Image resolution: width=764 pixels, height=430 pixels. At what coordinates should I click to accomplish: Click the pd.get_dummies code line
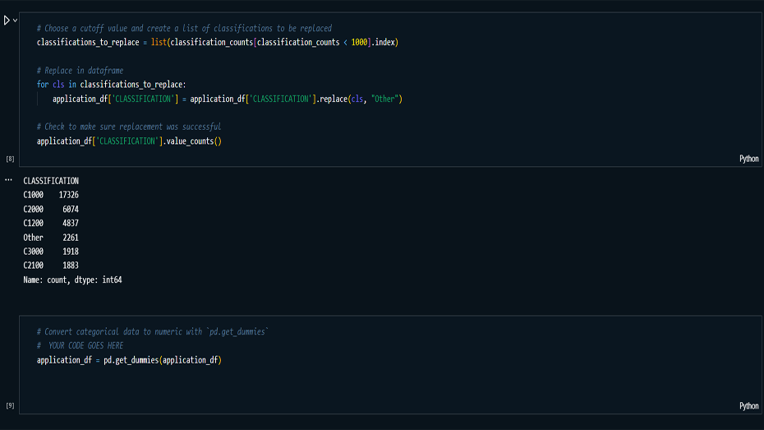coord(129,360)
